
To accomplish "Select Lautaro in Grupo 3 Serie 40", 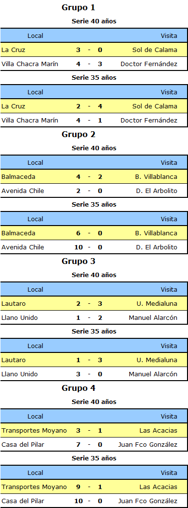I will [14, 303].
